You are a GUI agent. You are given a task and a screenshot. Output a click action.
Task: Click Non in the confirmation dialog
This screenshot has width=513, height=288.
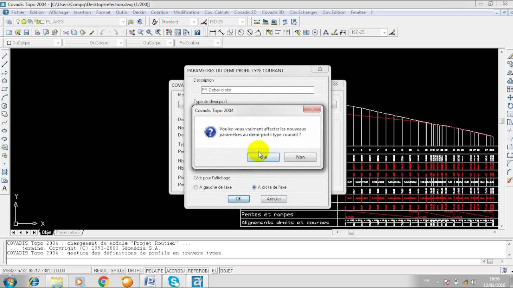coord(300,157)
